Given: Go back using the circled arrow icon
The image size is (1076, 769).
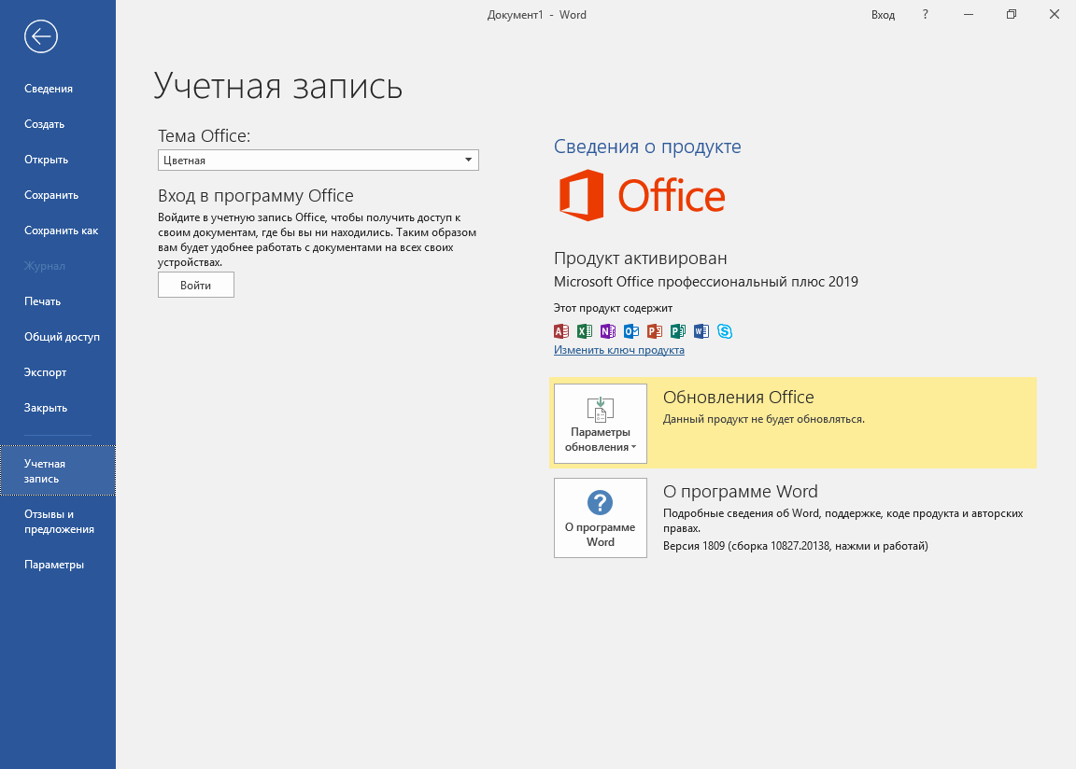Looking at the screenshot, I should pos(42,36).
